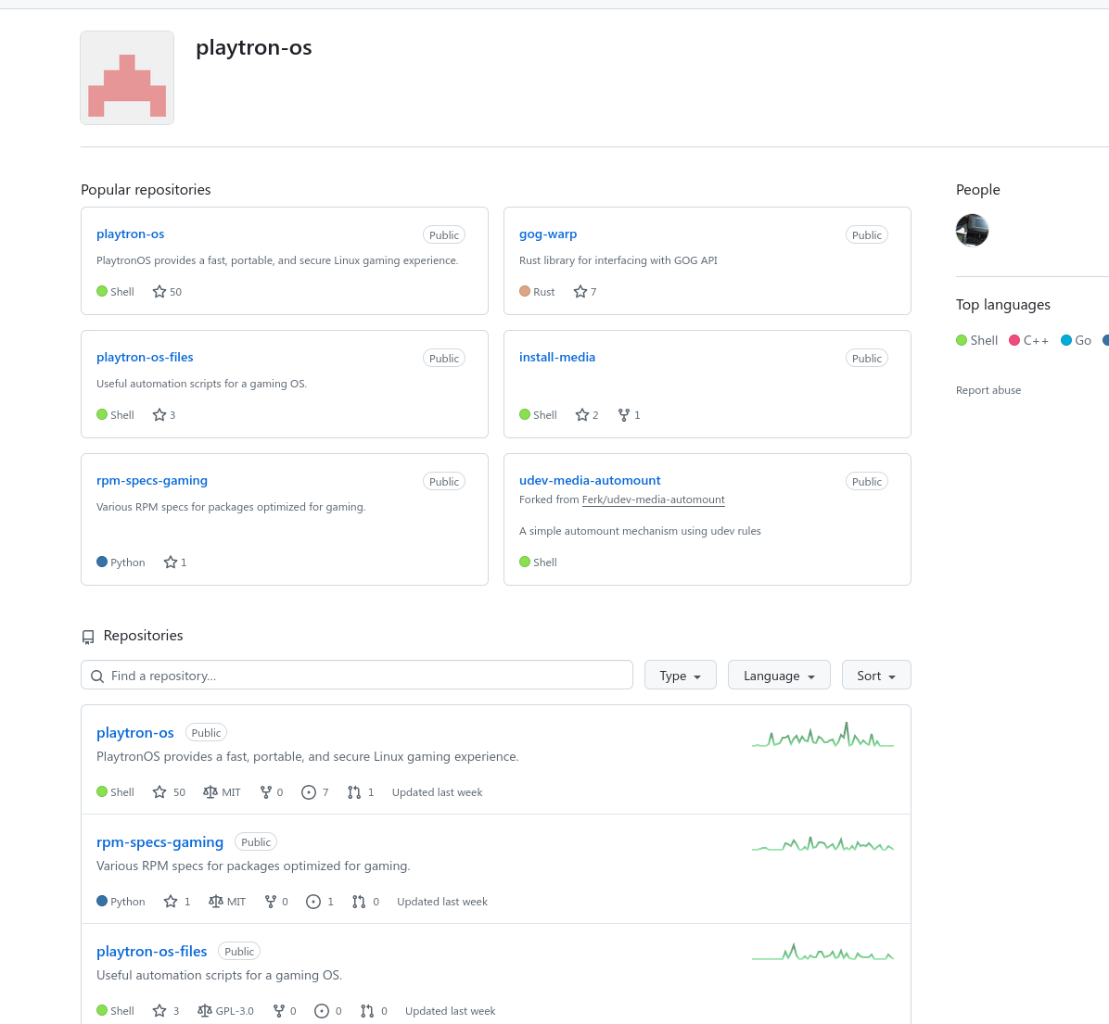The image size is (1109, 1024).
Task: Click the issues icon in playtron-os-files list row
Action: click(322, 1011)
